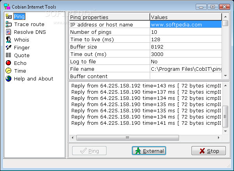The width and height of the screenshot is (234, 171).
Task: Click the Buffer size value 8192
Action: pos(186,47)
